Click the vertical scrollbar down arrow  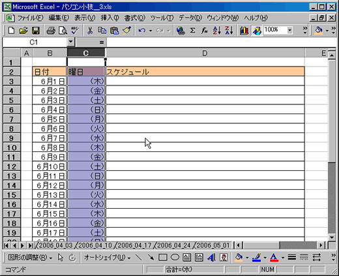click(332, 237)
